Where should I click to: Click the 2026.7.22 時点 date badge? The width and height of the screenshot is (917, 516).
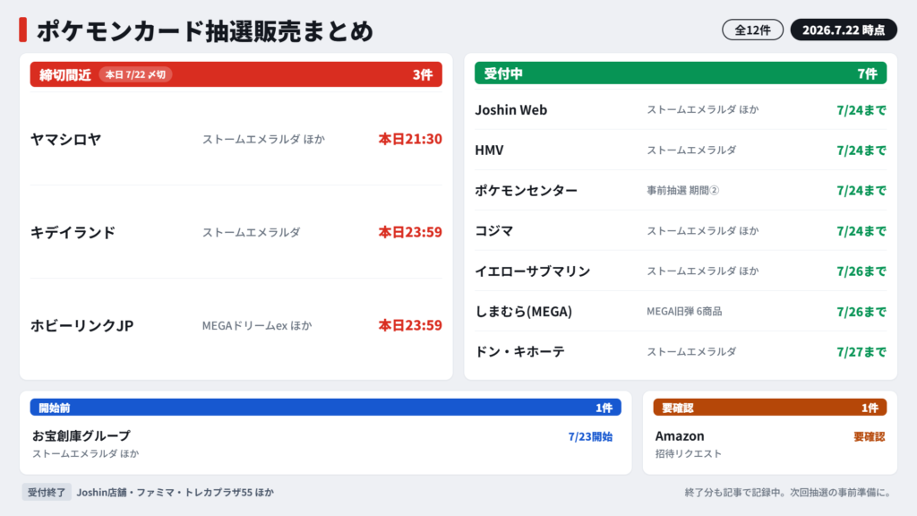844,30
